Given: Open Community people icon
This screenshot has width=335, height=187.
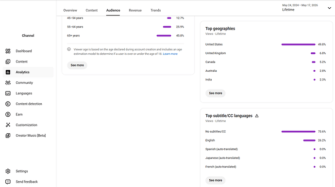Looking at the screenshot, I should [x=8, y=83].
